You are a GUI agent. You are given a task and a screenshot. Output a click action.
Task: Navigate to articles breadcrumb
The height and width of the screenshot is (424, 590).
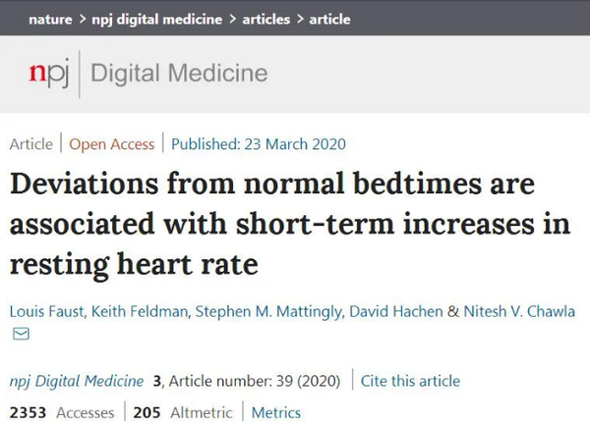tap(267, 19)
